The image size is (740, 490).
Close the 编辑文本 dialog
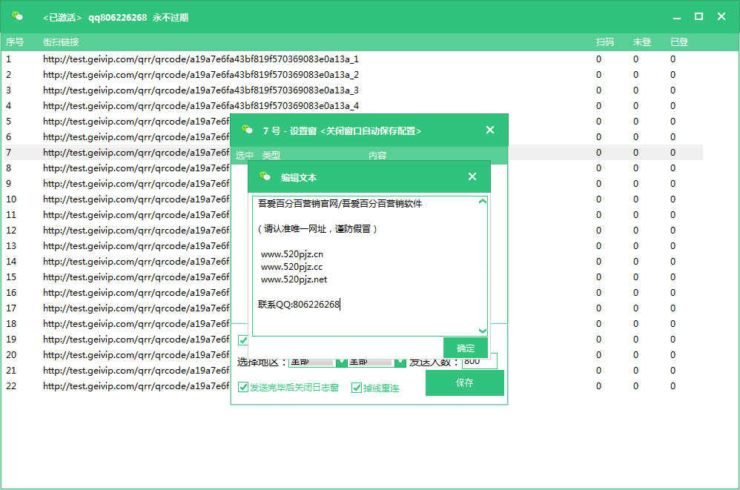click(x=472, y=176)
